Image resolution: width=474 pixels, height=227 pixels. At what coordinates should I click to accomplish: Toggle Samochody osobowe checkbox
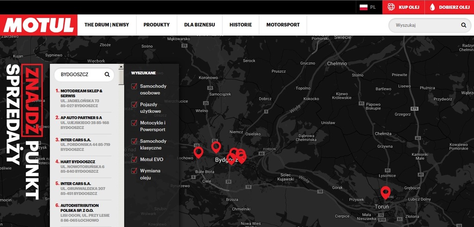pos(134,87)
